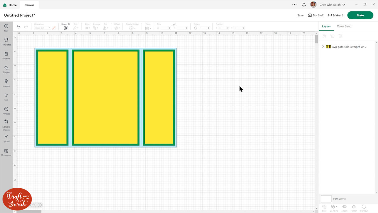Open the Monogram tool

[x=6, y=153]
